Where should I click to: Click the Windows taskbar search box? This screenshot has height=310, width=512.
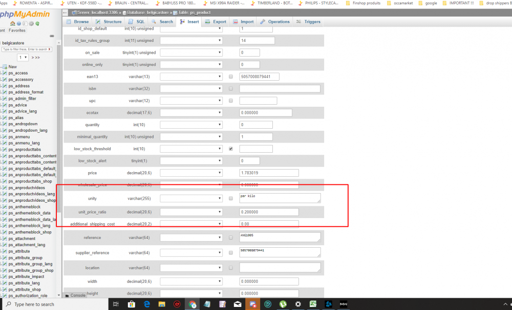[x=55, y=304]
